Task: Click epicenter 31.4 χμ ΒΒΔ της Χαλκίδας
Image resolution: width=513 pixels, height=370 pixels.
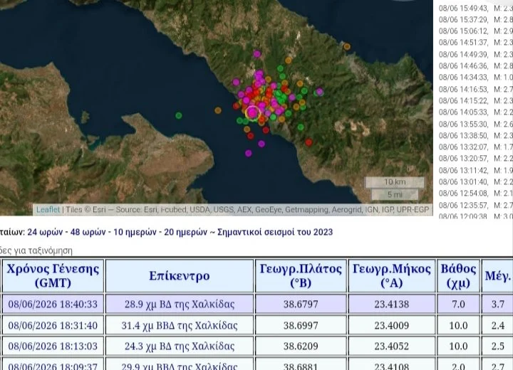Action: [x=180, y=326]
